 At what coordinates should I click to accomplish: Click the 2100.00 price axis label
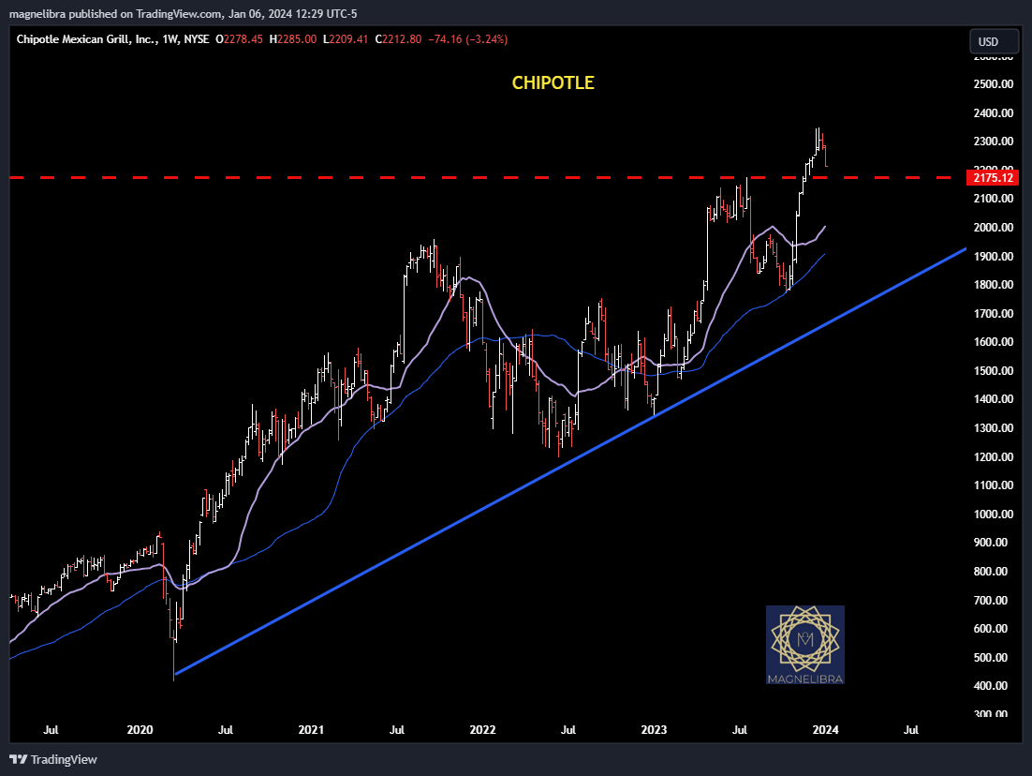(x=994, y=199)
